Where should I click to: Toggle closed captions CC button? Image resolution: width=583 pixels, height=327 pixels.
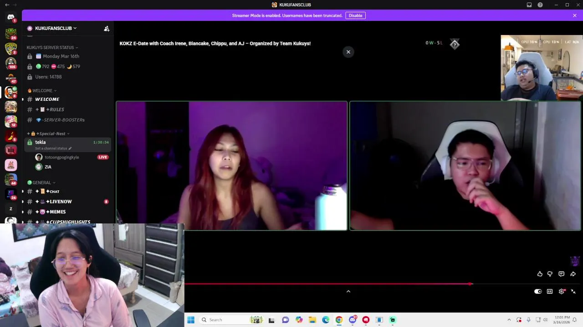click(550, 292)
